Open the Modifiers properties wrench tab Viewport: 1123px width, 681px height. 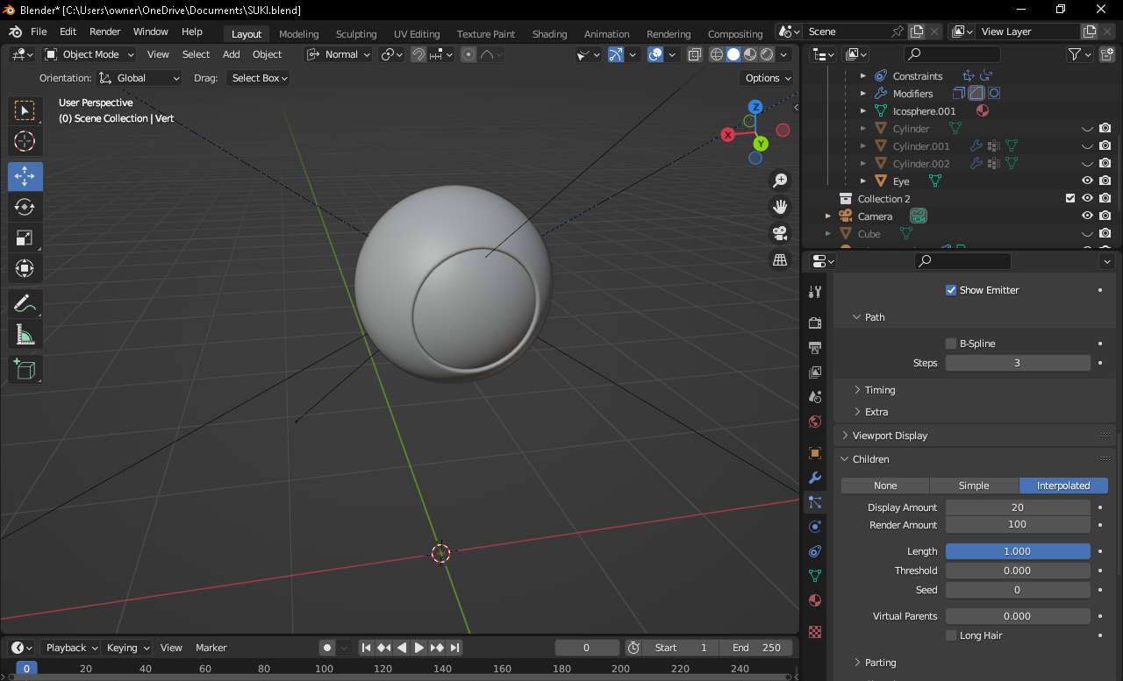click(x=815, y=478)
